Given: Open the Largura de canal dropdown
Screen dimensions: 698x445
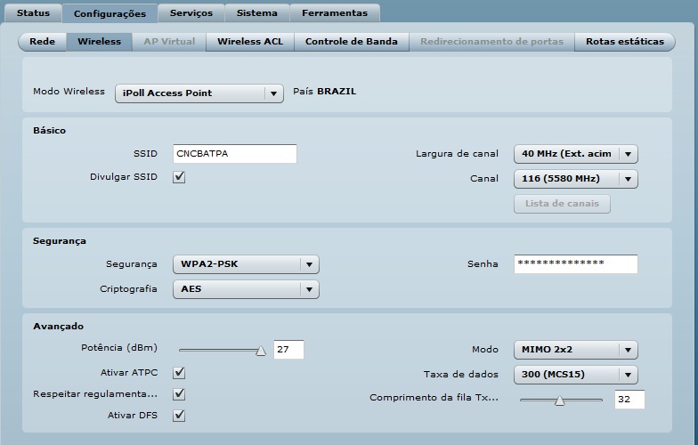Looking at the screenshot, I should tap(575, 154).
